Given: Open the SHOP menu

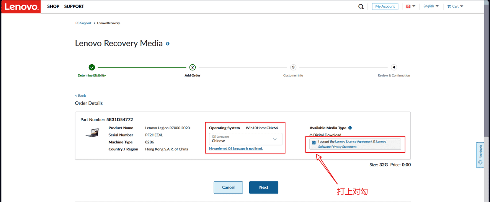Looking at the screenshot, I should coord(53,7).
